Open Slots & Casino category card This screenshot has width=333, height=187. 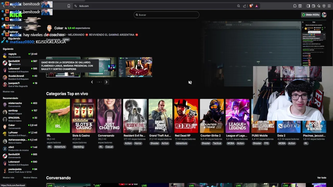(84, 116)
